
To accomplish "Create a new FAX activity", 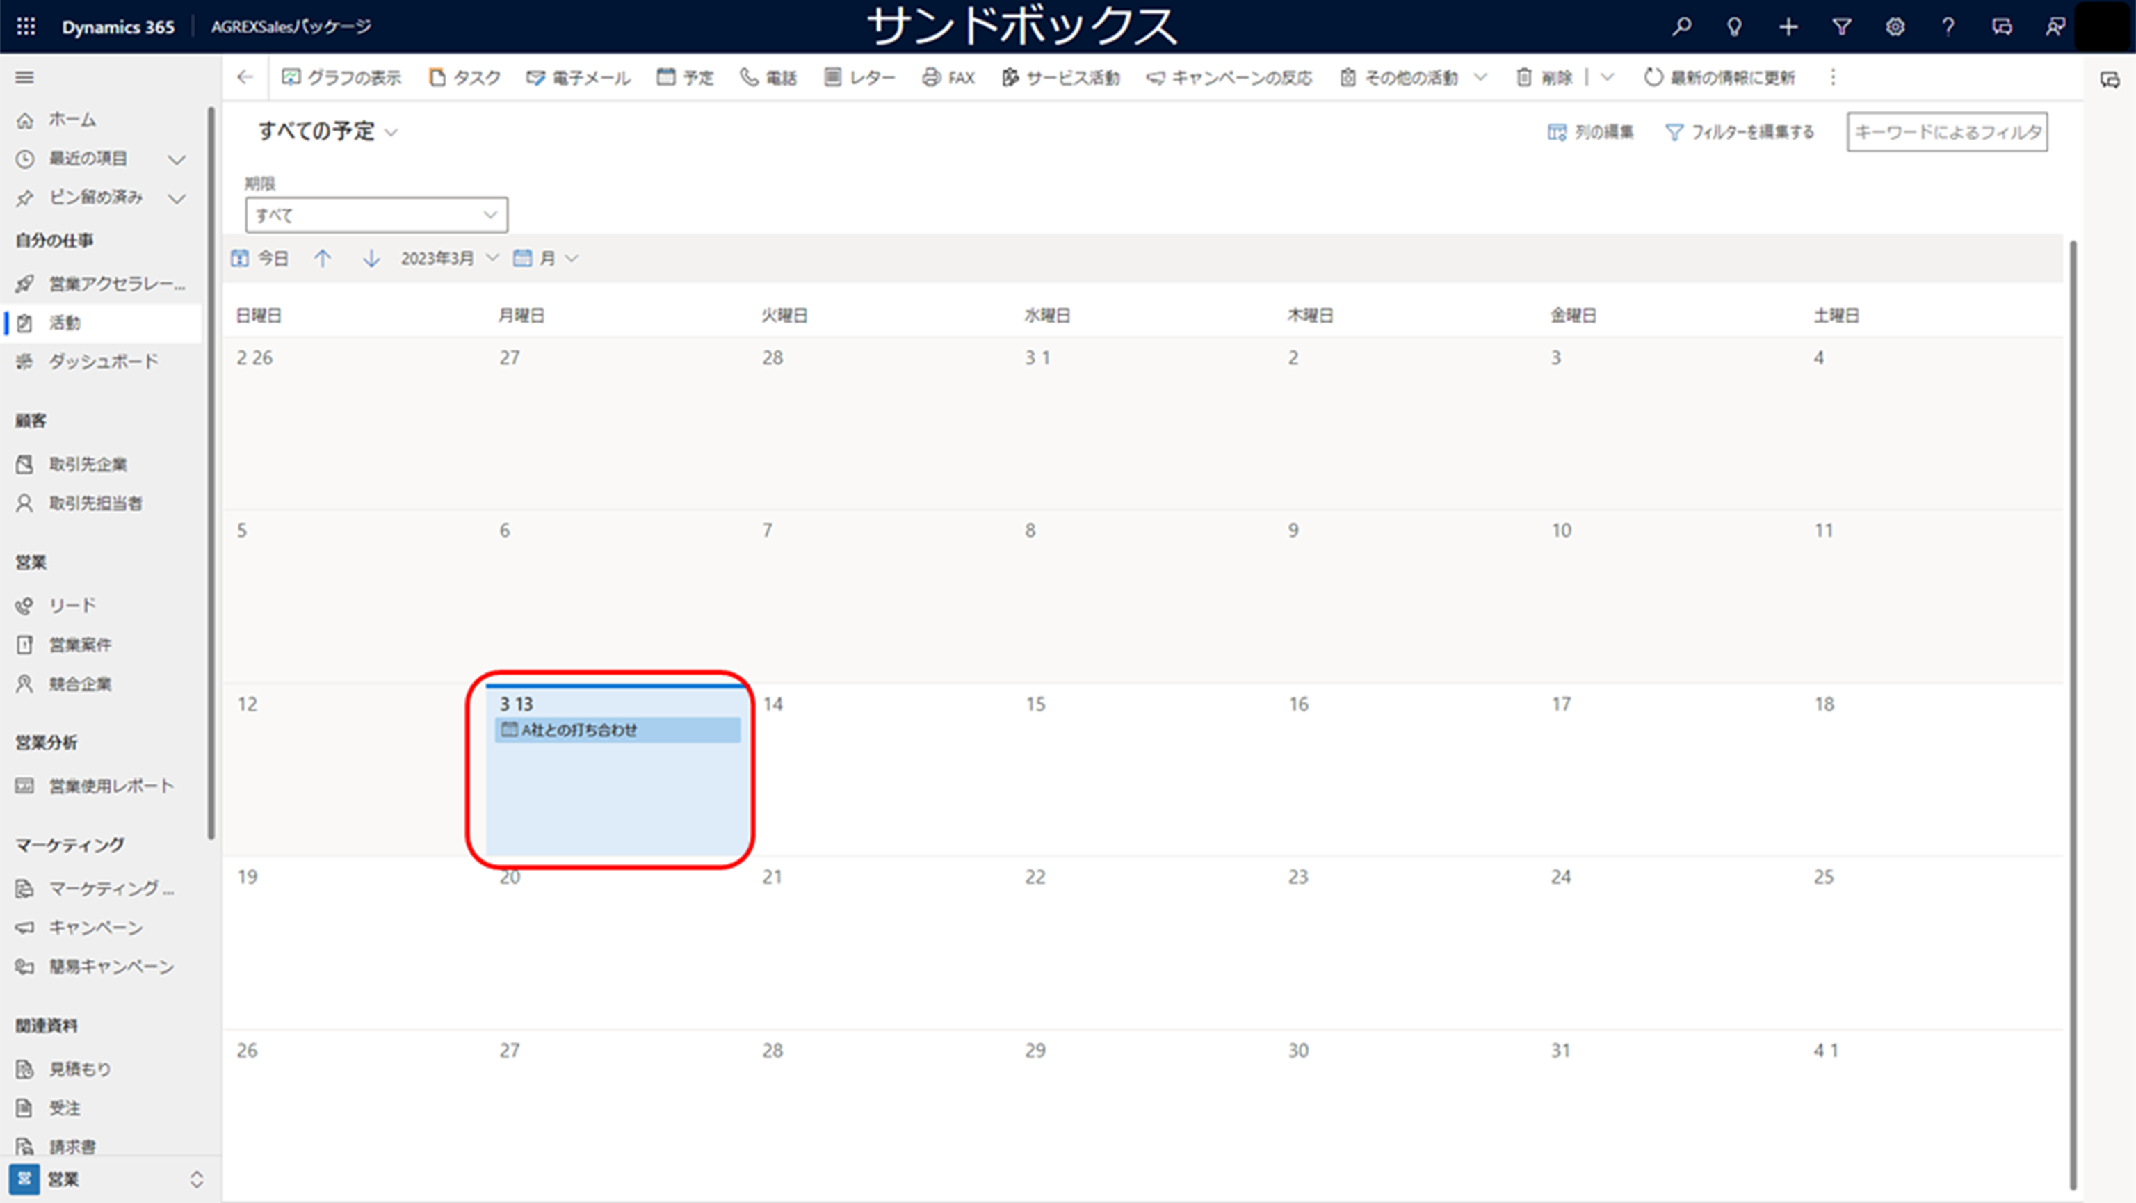I will click(x=948, y=77).
